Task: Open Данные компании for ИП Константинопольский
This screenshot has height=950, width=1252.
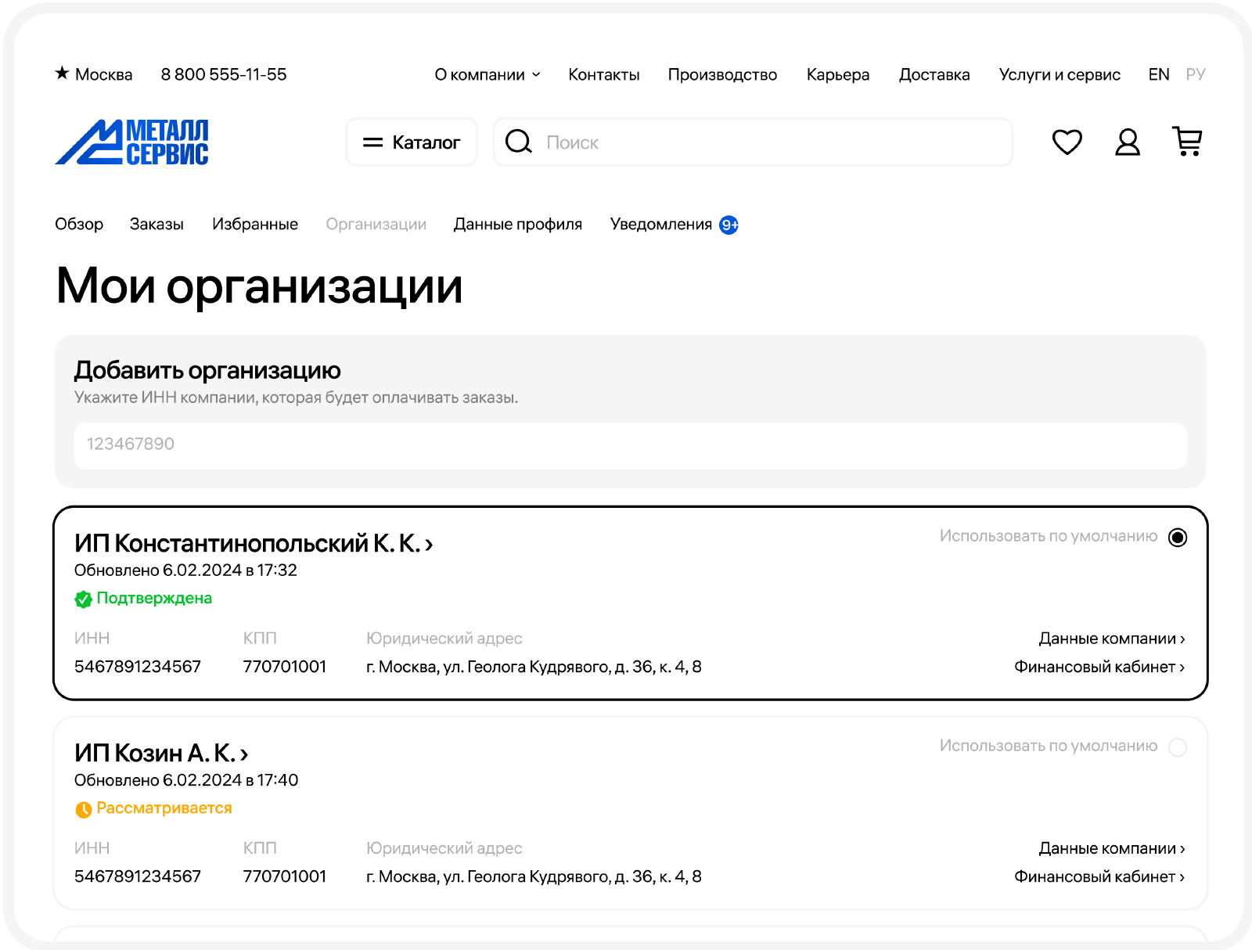Action: (1111, 639)
